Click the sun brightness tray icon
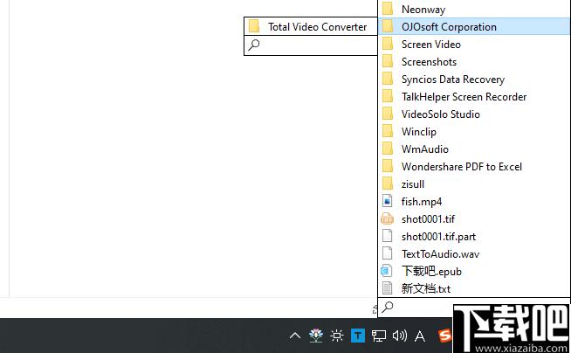571x353 pixels. click(337, 336)
